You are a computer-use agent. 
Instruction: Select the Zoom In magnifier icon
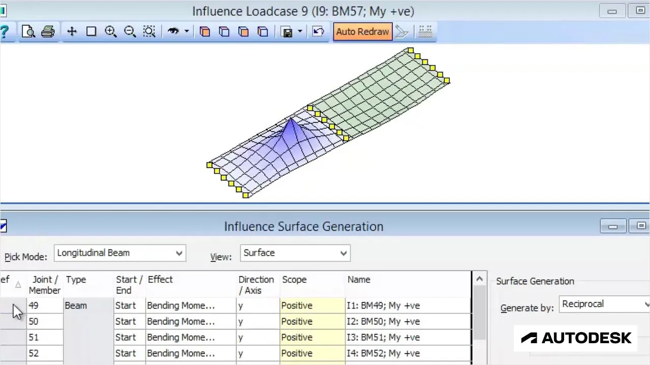111,31
